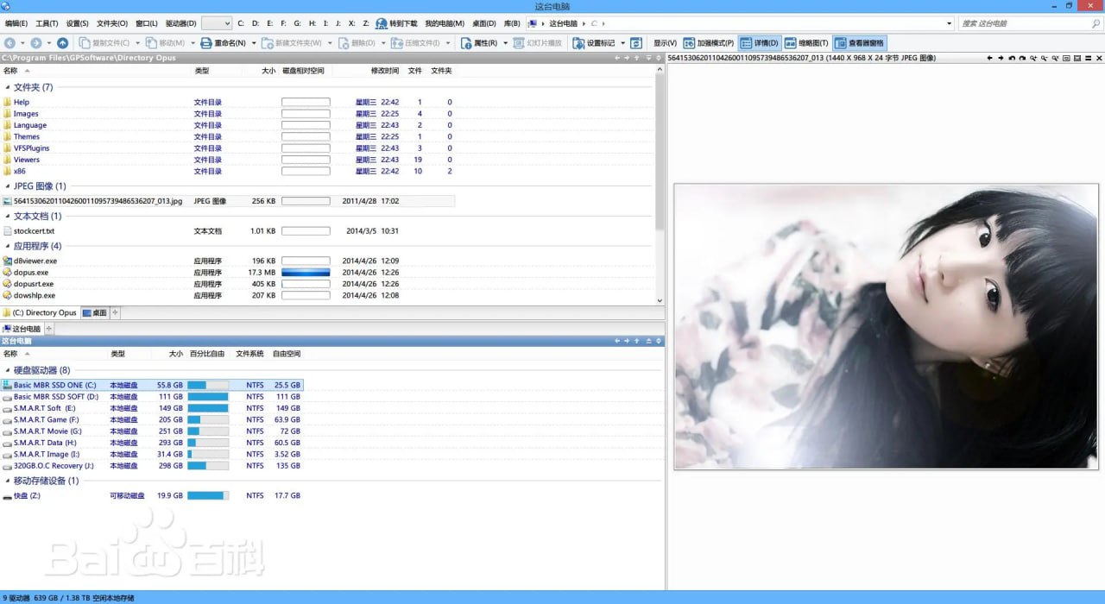The width and height of the screenshot is (1105, 604).
Task: Switch to 详情(D) details view mode
Action: click(760, 43)
